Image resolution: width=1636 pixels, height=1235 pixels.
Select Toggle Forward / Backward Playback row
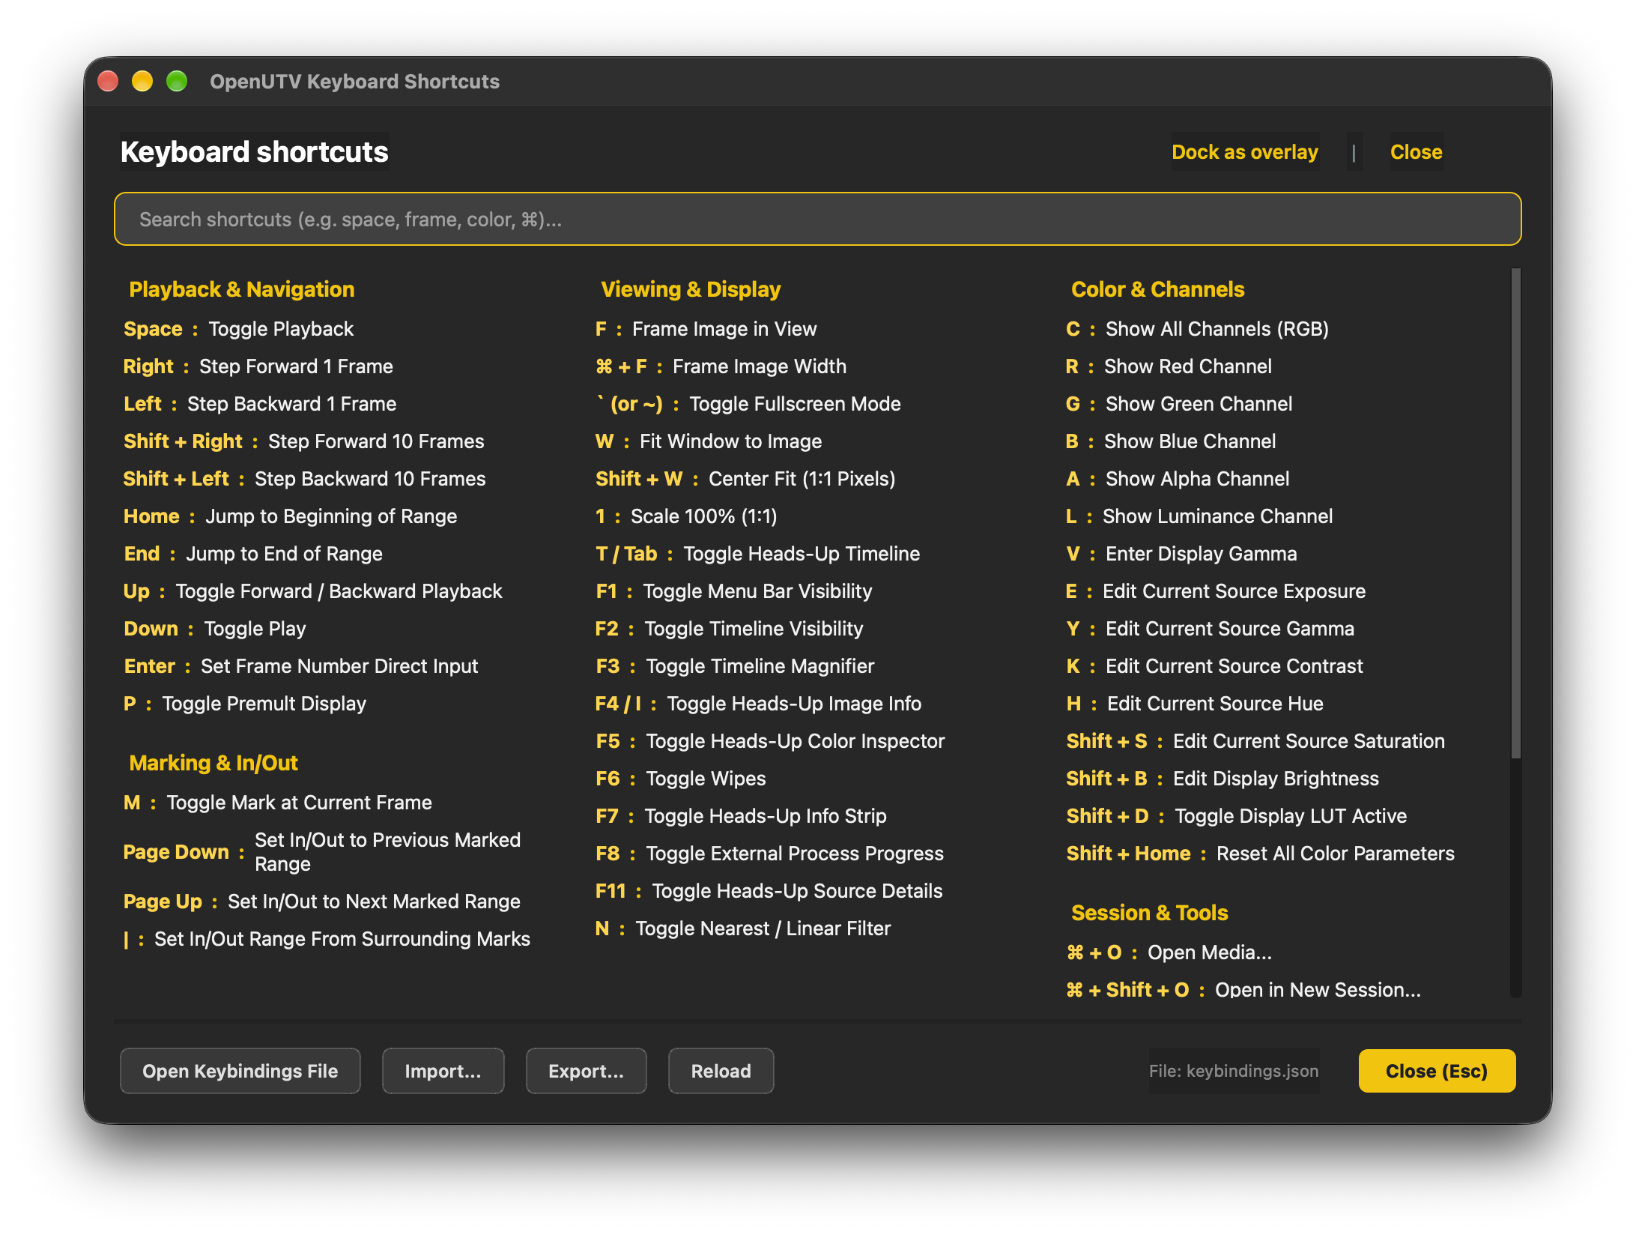point(312,591)
